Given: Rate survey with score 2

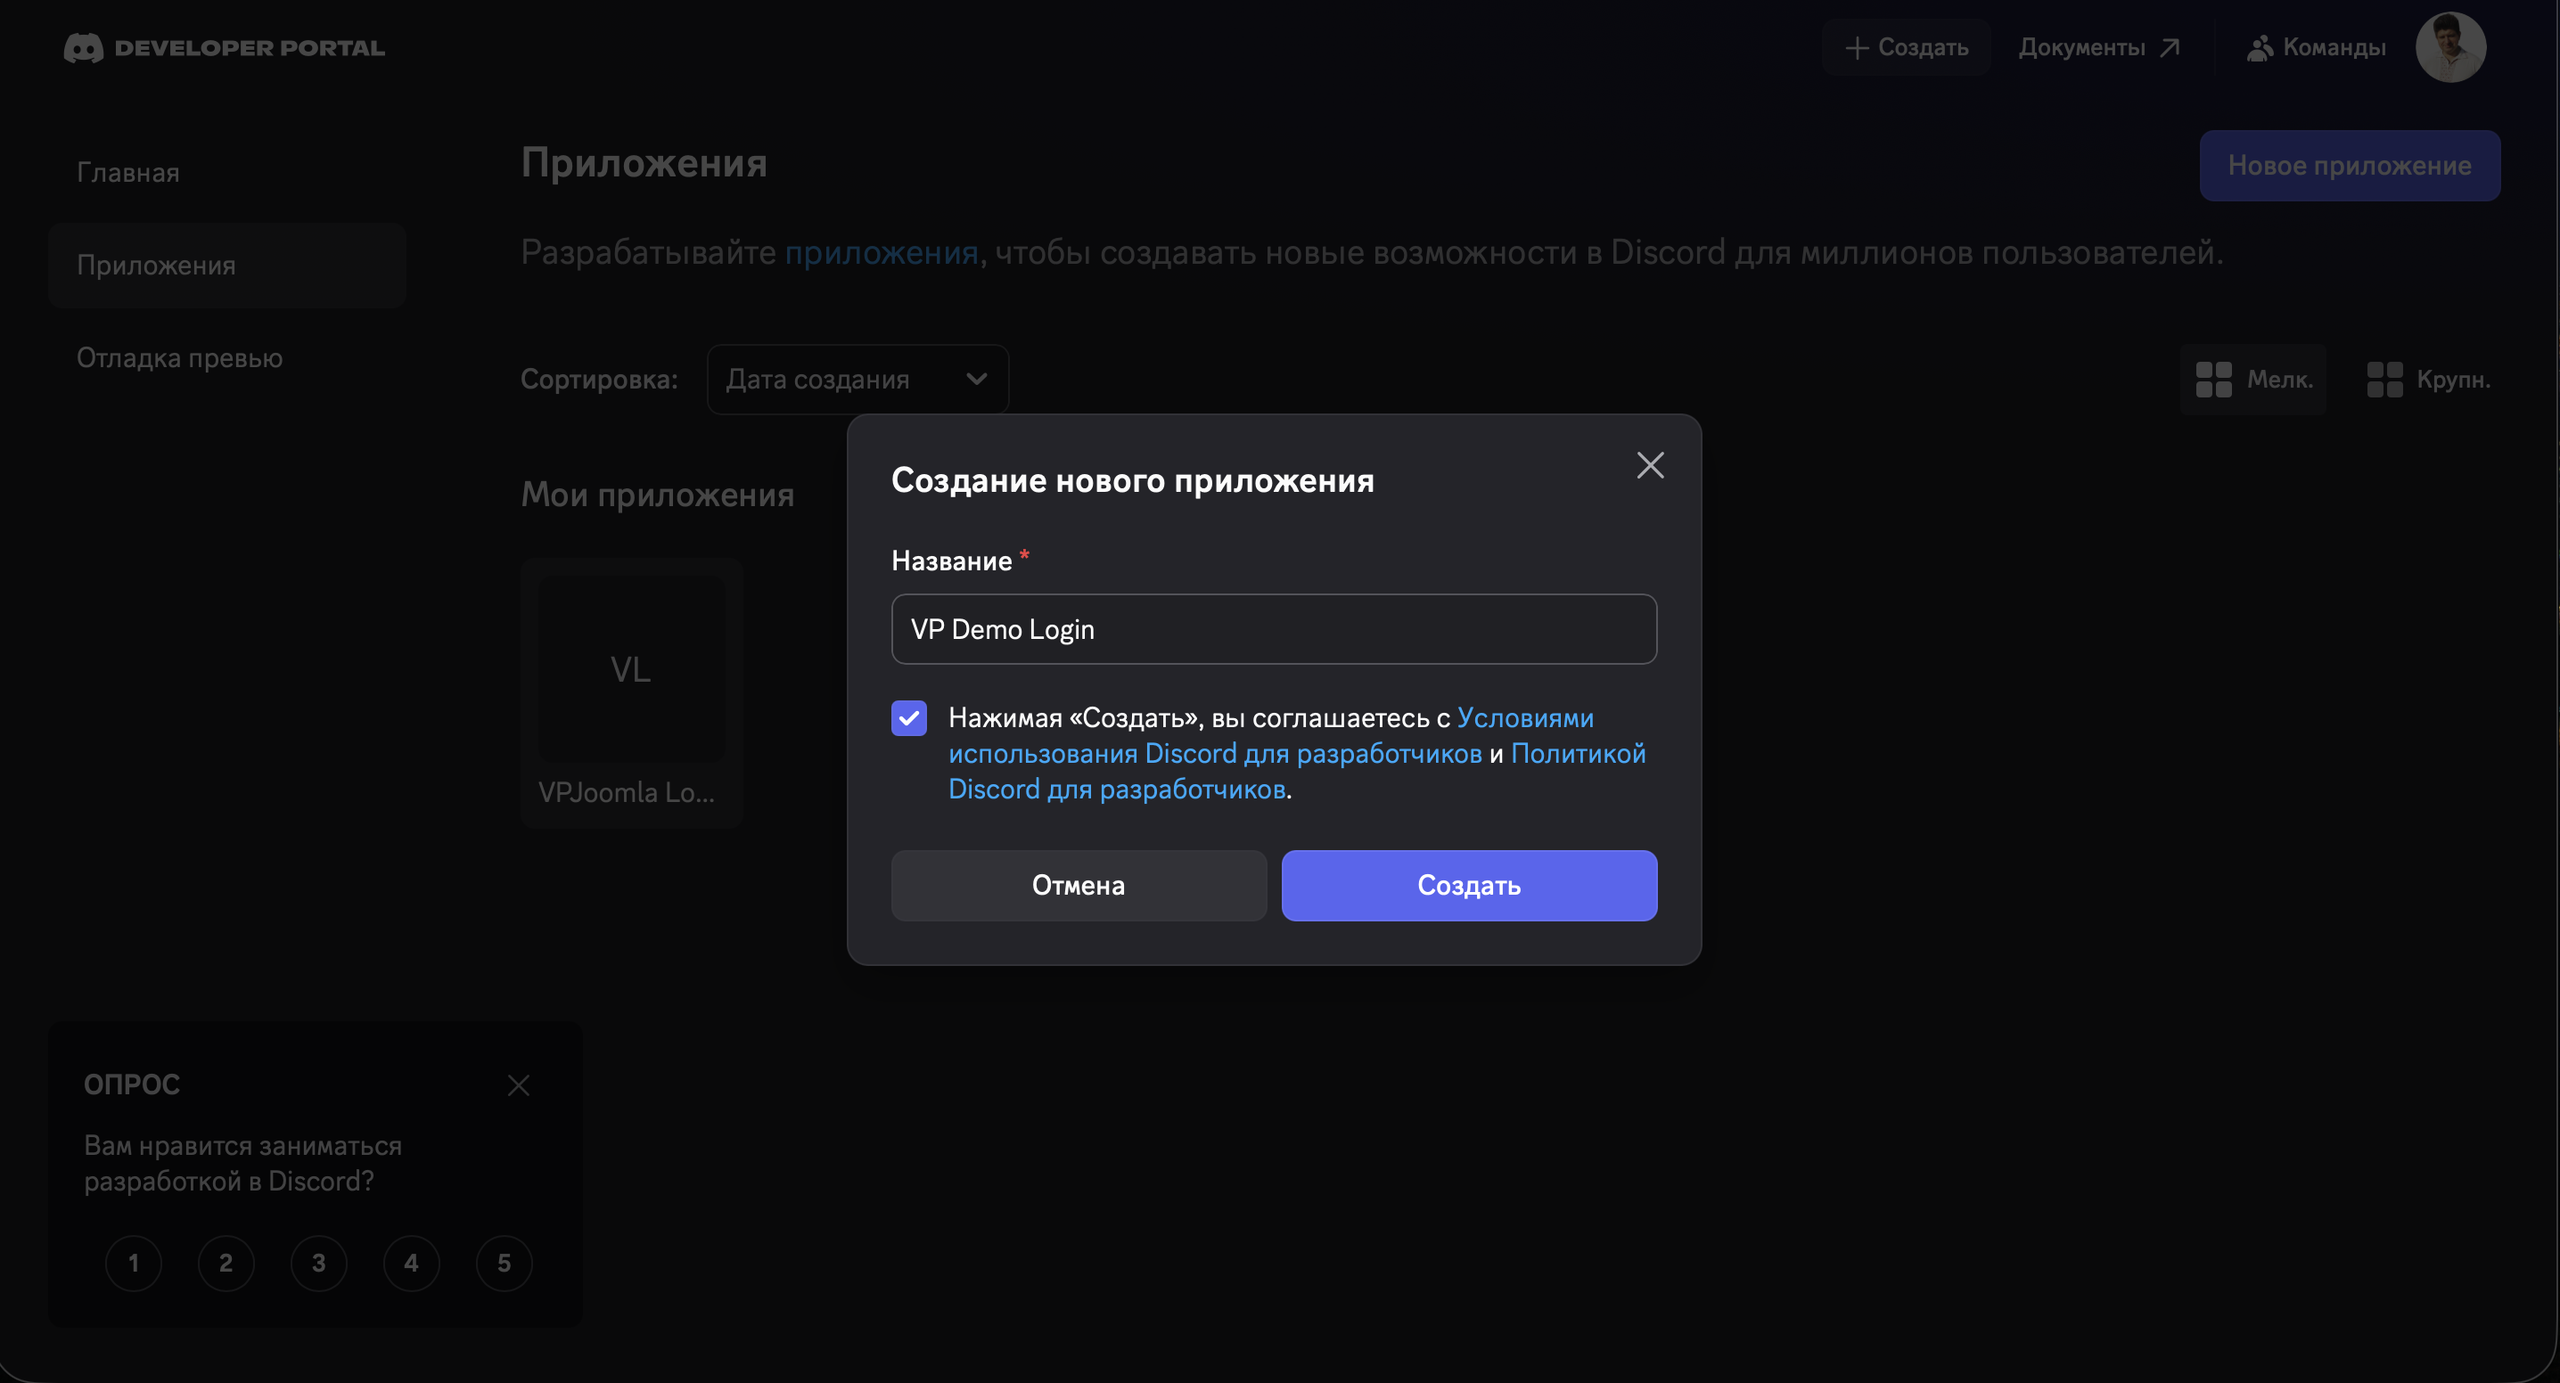Looking at the screenshot, I should click(x=226, y=1263).
